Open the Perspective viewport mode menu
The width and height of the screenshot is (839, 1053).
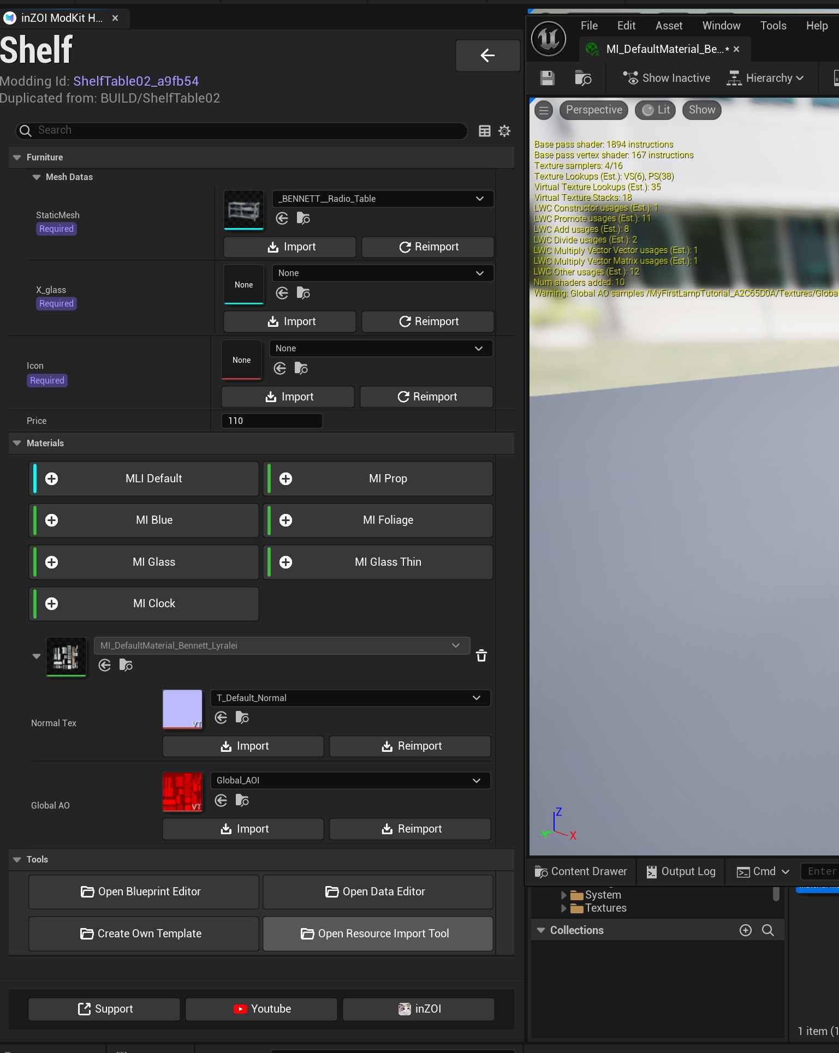point(594,110)
